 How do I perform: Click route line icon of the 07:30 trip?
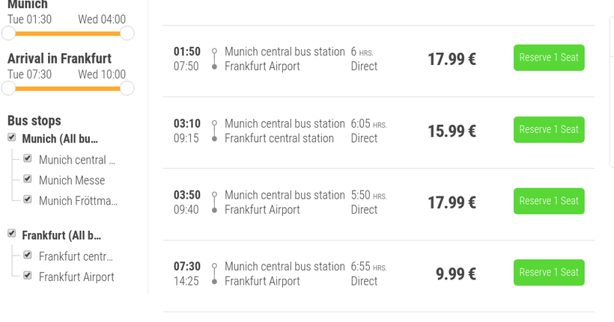[x=214, y=274]
